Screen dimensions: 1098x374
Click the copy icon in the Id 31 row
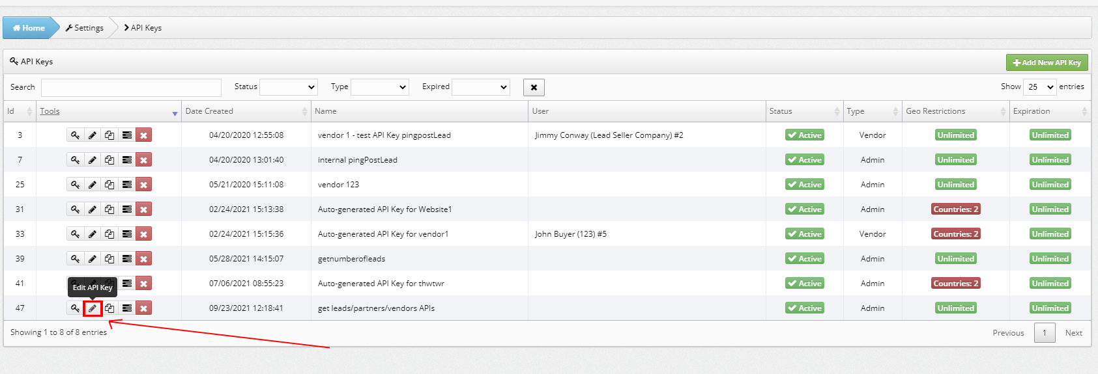tap(109, 209)
